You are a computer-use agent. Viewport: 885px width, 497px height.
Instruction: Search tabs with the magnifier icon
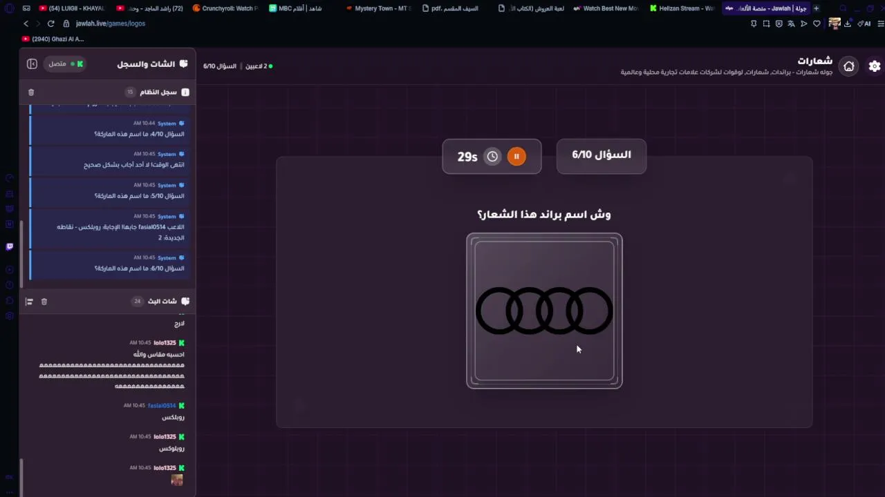pyautogui.click(x=843, y=8)
